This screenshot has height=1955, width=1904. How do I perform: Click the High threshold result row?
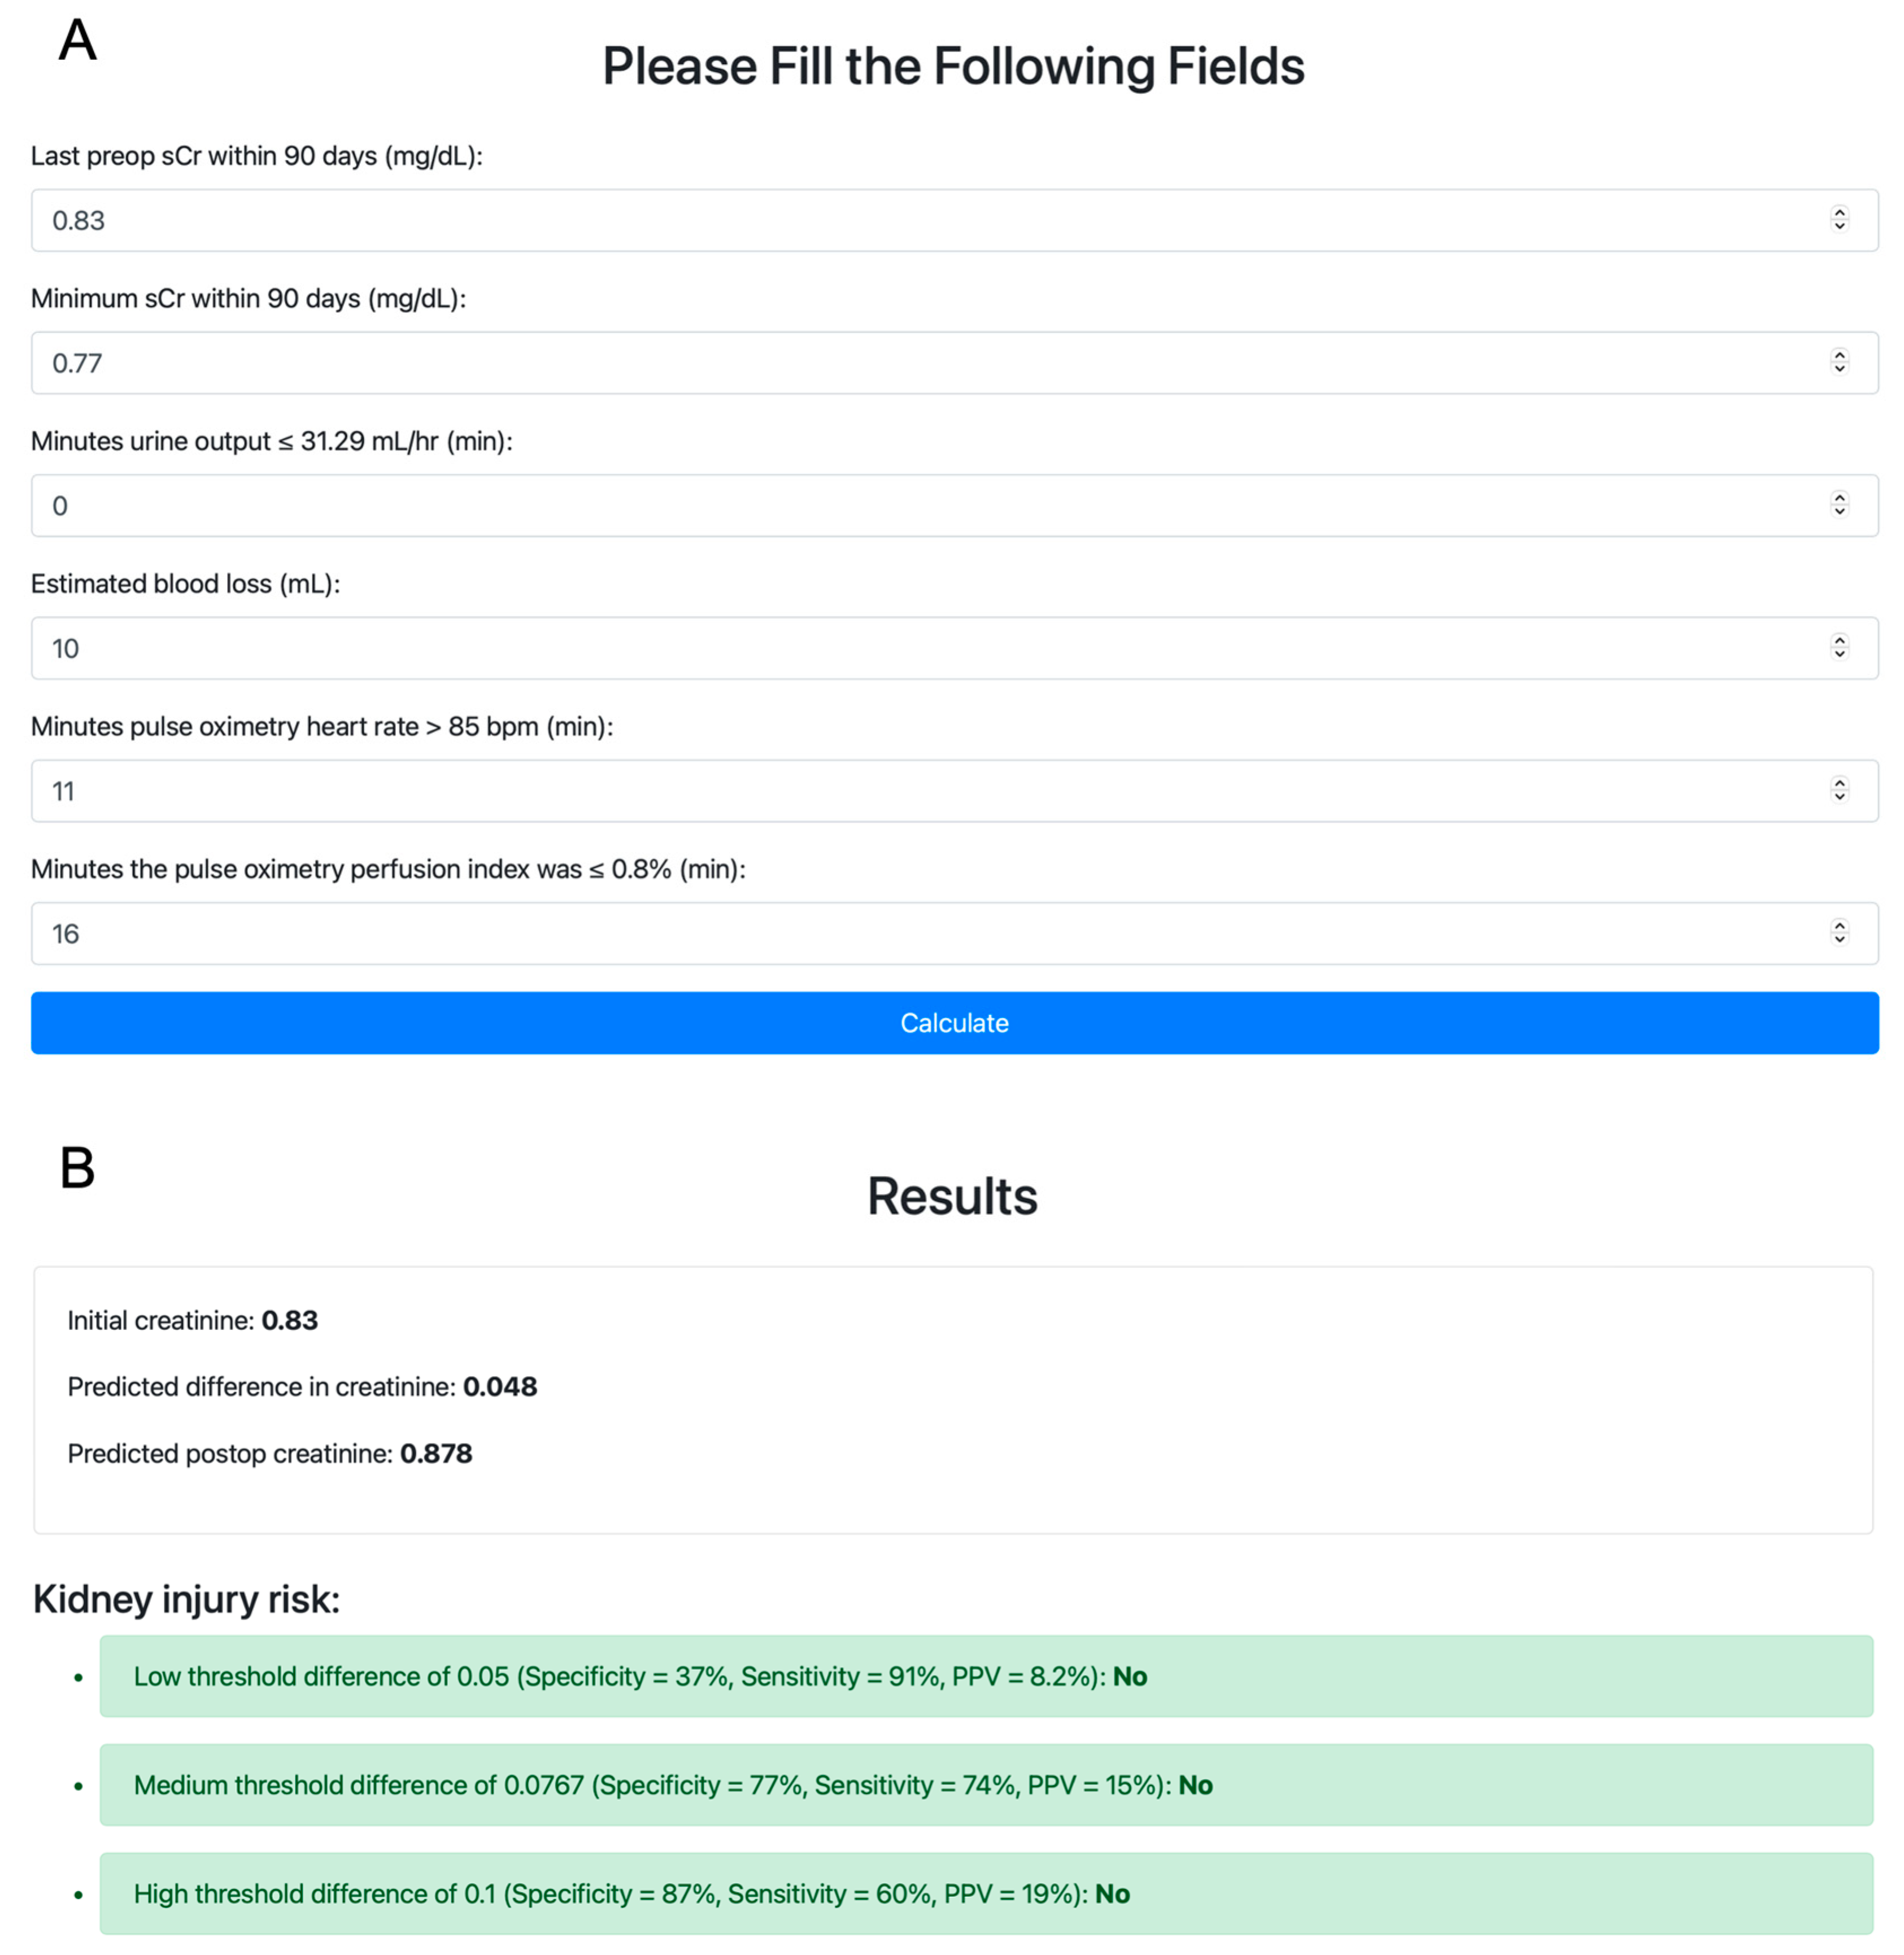(985, 1894)
